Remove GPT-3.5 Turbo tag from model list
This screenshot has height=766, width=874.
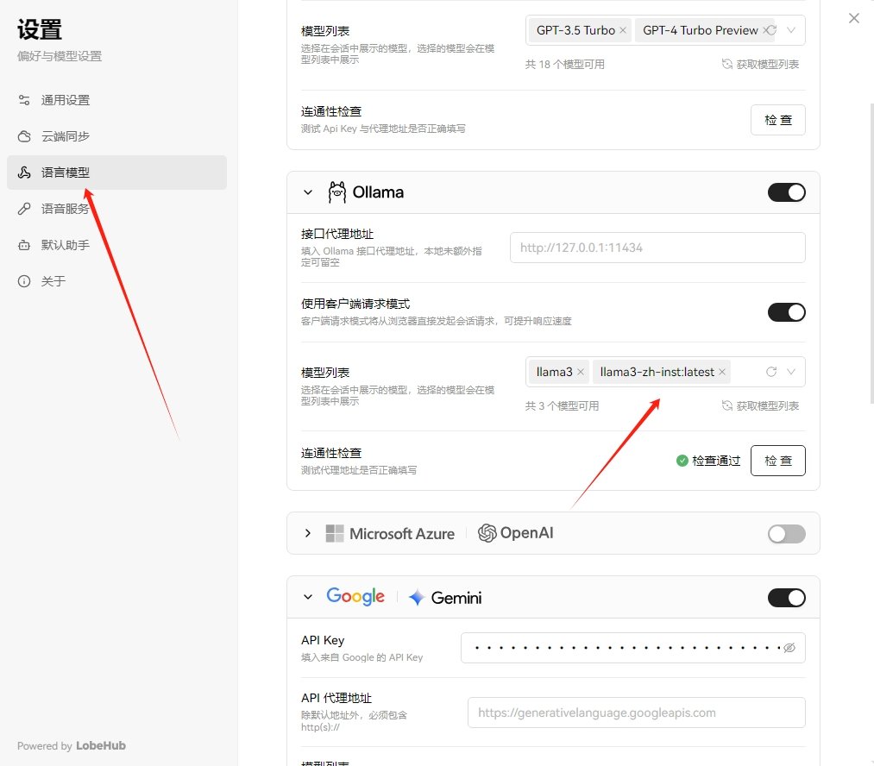pos(623,31)
